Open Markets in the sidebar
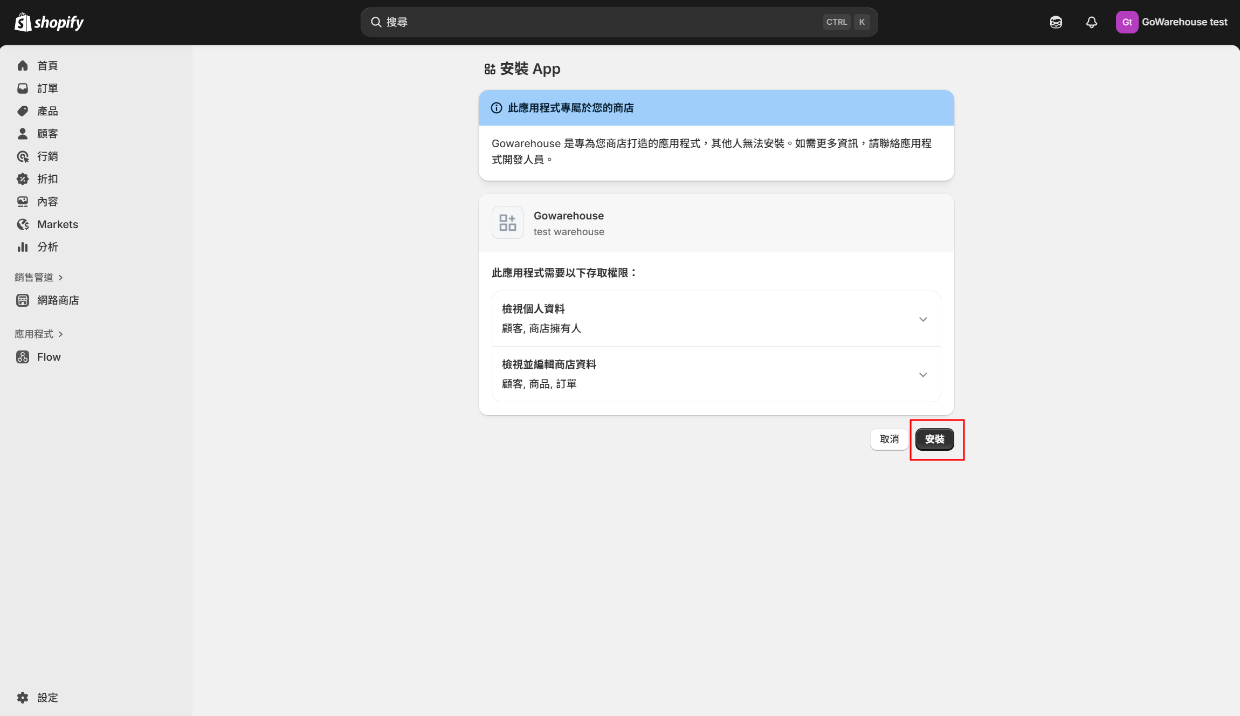Image resolution: width=1240 pixels, height=716 pixels. (57, 224)
